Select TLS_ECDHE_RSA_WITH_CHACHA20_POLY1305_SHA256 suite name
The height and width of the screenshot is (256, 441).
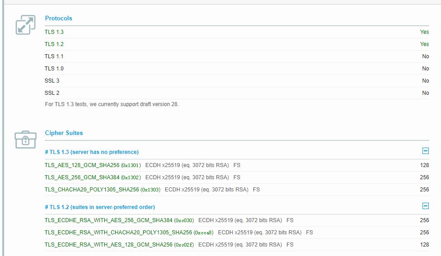(x=118, y=233)
